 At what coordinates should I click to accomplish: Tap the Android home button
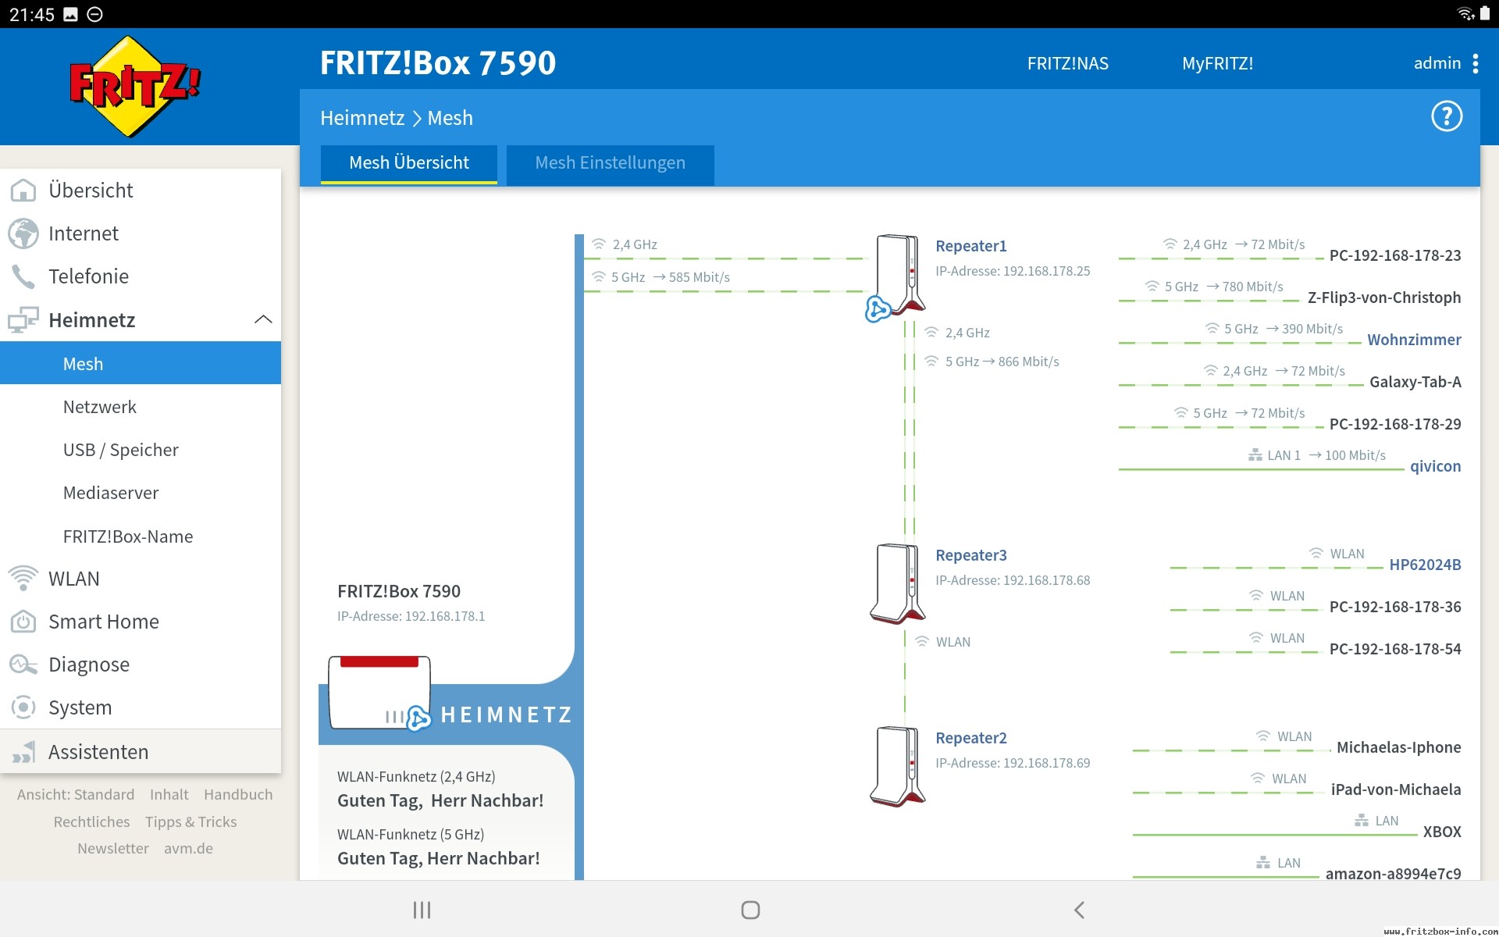pos(750,910)
